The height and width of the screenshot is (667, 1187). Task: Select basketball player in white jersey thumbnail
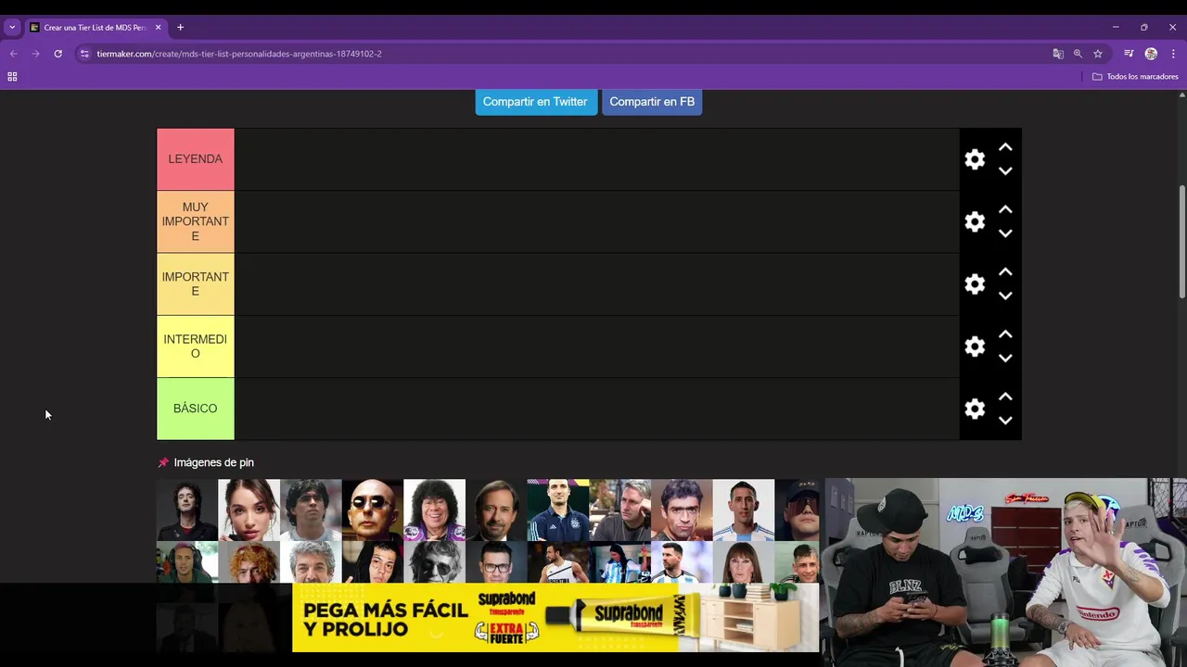(558, 561)
